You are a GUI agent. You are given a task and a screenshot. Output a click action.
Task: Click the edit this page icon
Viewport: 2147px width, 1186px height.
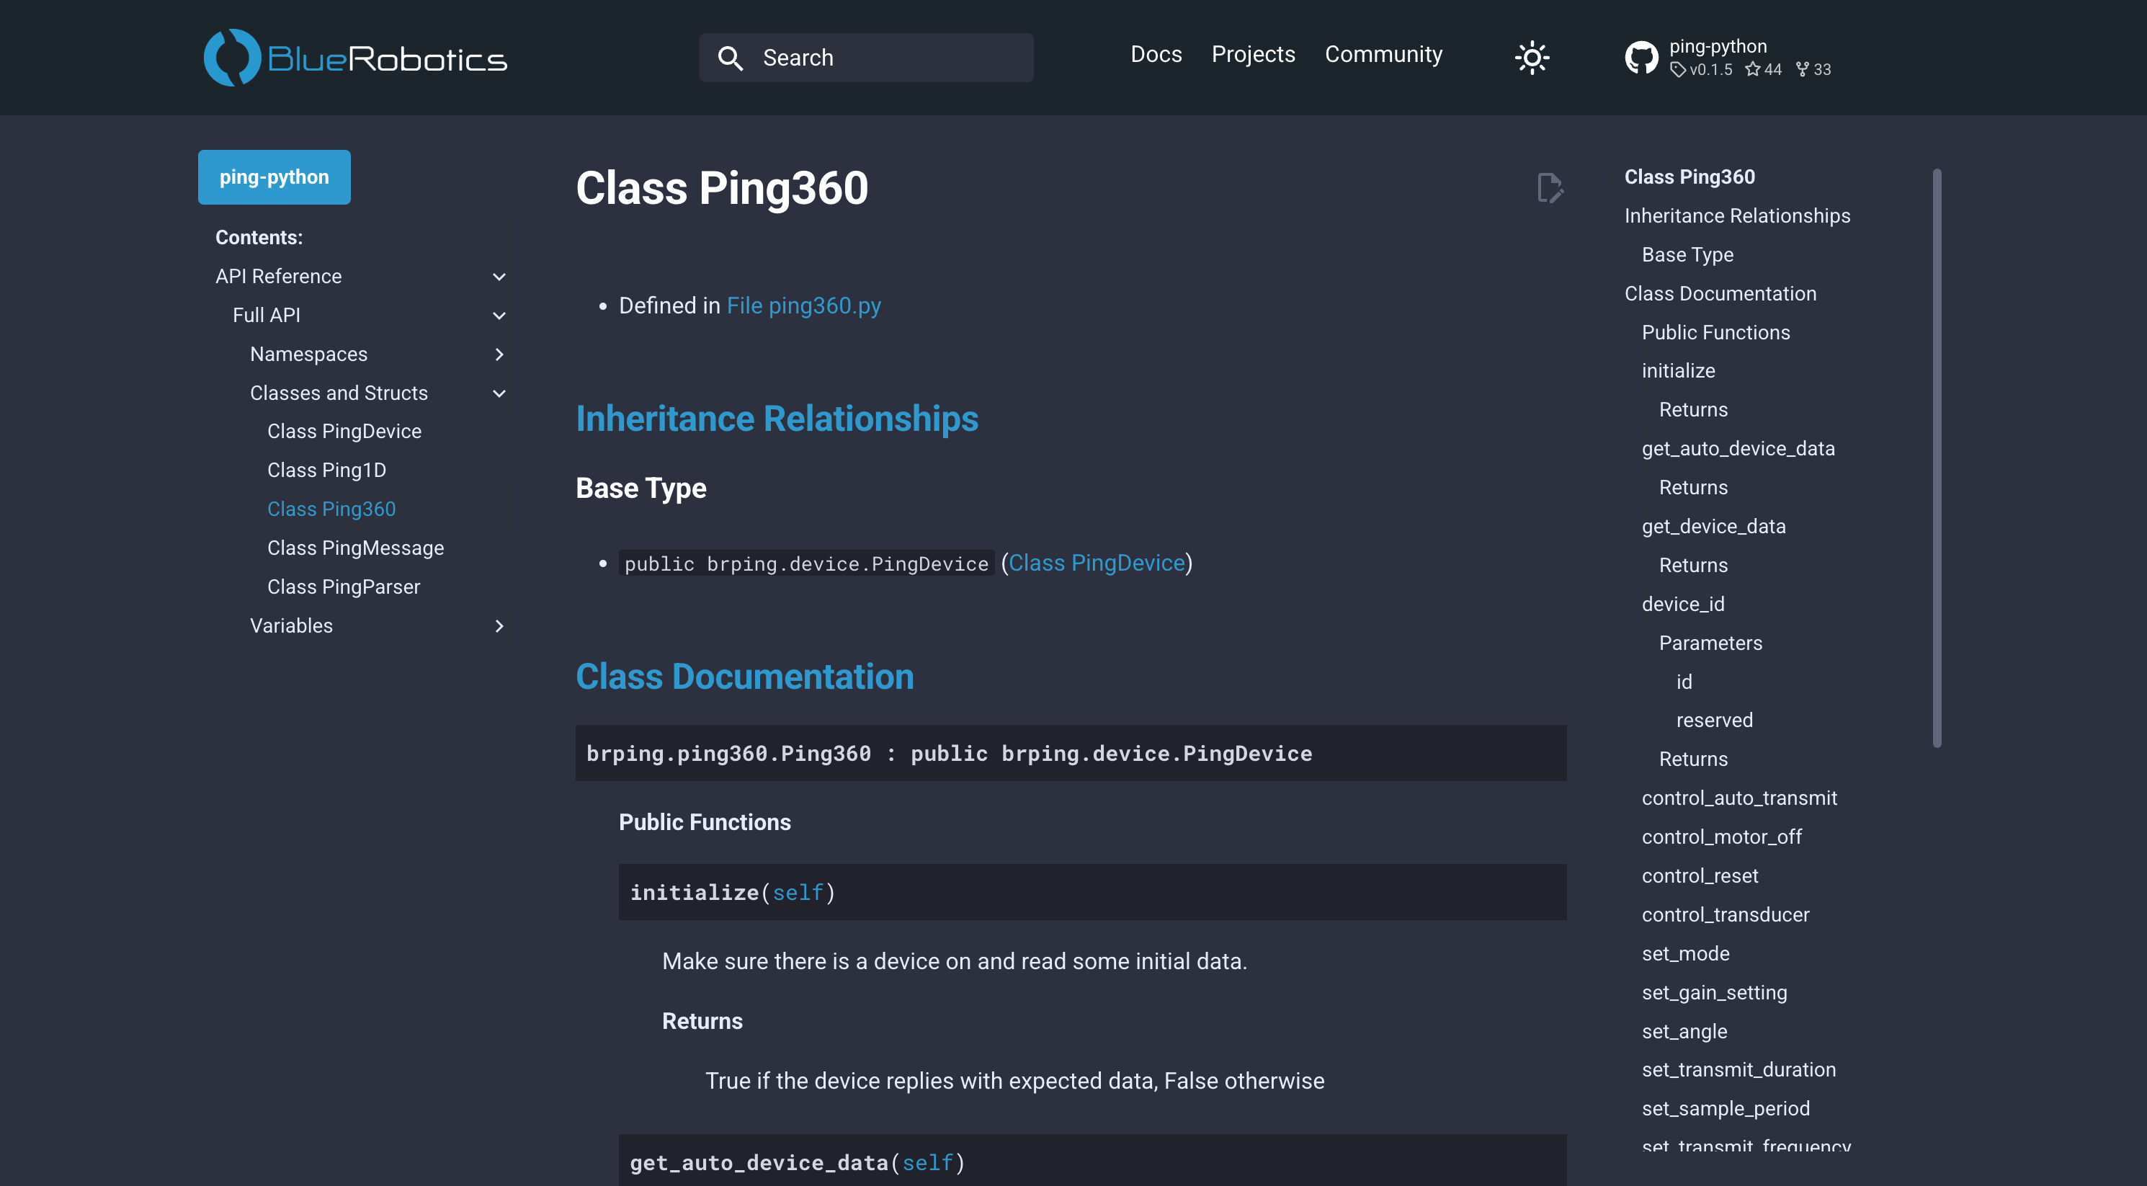tap(1550, 187)
